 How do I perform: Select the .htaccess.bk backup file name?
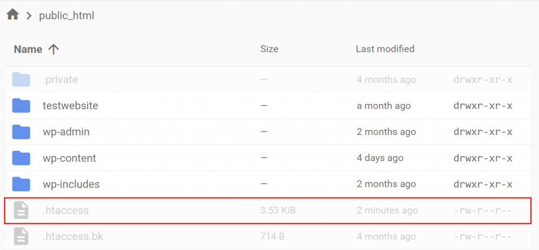[x=73, y=236]
